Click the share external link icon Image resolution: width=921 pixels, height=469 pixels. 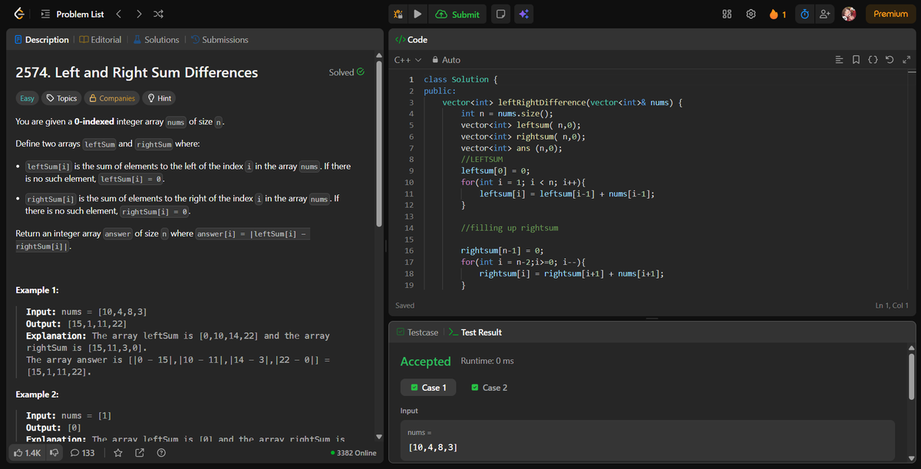140,453
